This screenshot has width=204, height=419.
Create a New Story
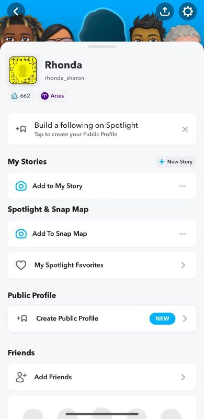[176, 162]
